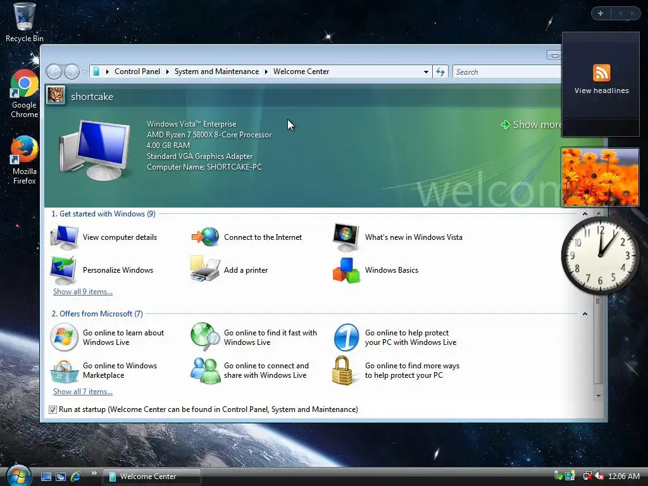
Task: Click the disconnected network tray icon
Action: tap(587, 477)
